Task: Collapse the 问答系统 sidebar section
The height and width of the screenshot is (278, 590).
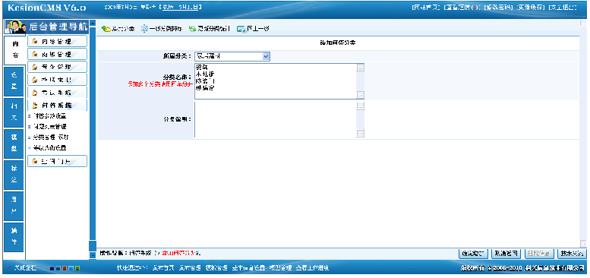Action: 57,105
